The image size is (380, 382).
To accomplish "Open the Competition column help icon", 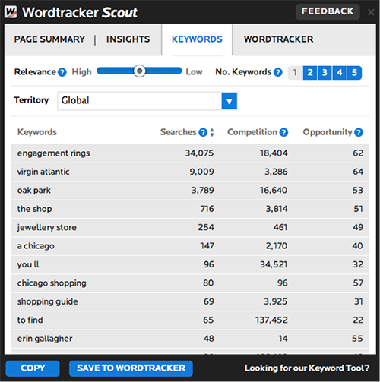I will point(283,132).
